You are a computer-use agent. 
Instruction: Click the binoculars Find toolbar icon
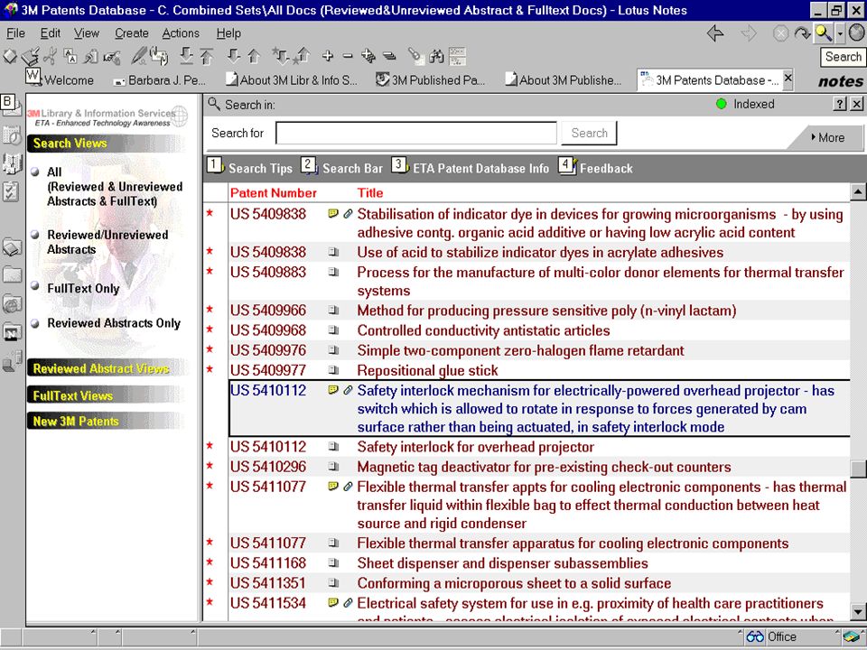(x=436, y=56)
